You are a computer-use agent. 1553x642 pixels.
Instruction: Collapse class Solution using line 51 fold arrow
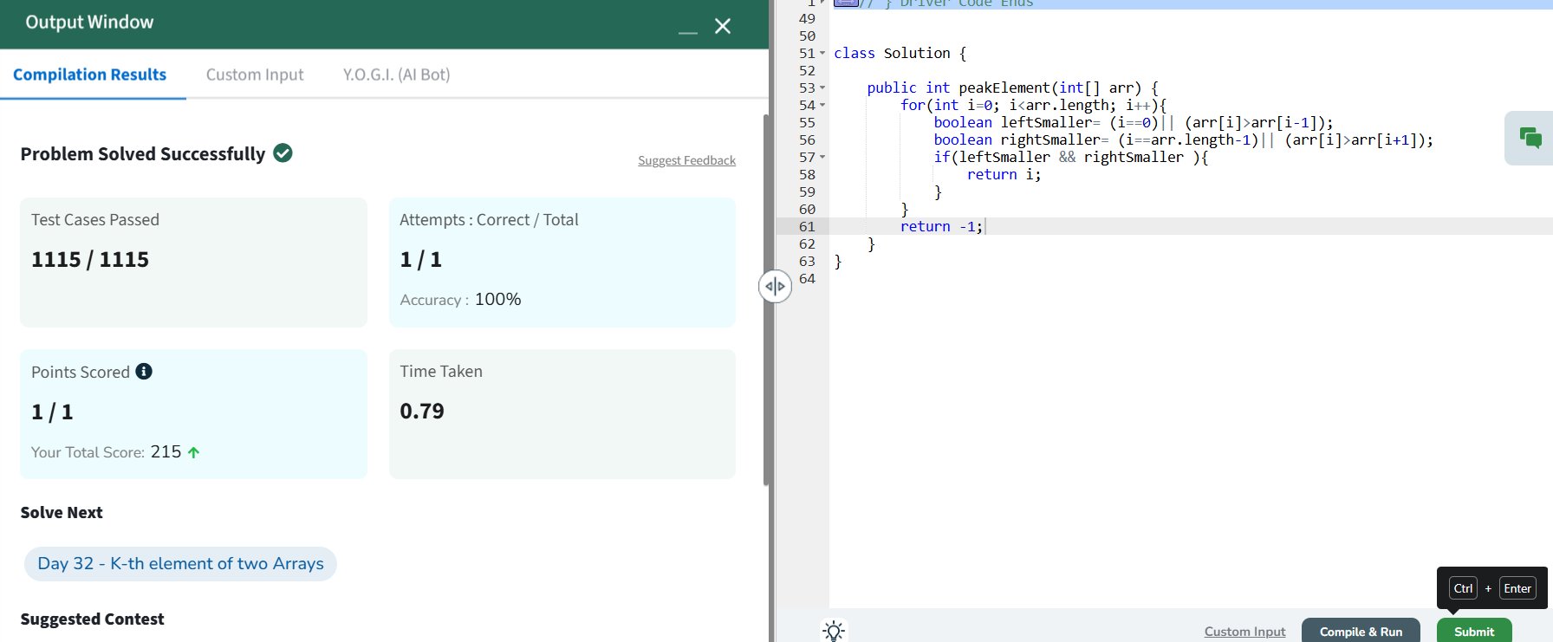pyautogui.click(x=822, y=54)
